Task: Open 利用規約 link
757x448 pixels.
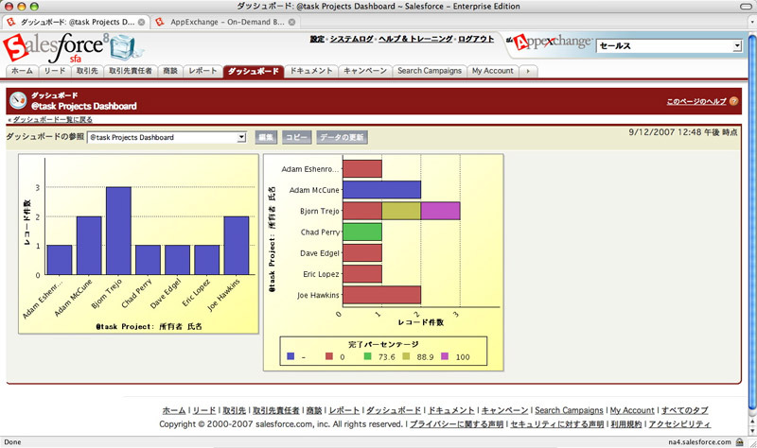Action: click(626, 424)
